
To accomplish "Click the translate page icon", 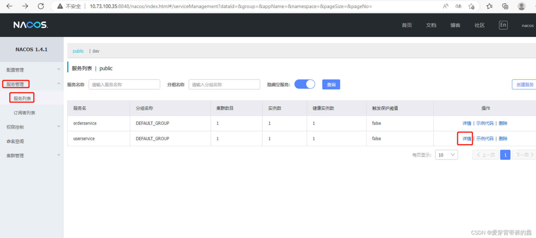I will [458, 6].
